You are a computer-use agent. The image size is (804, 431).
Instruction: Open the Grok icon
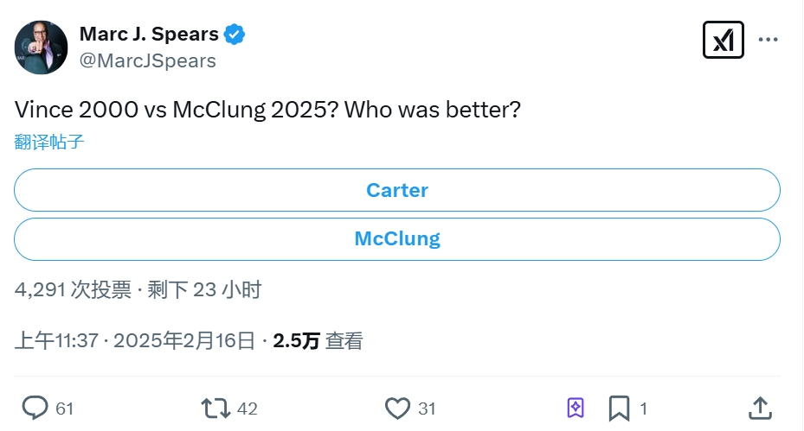point(723,39)
